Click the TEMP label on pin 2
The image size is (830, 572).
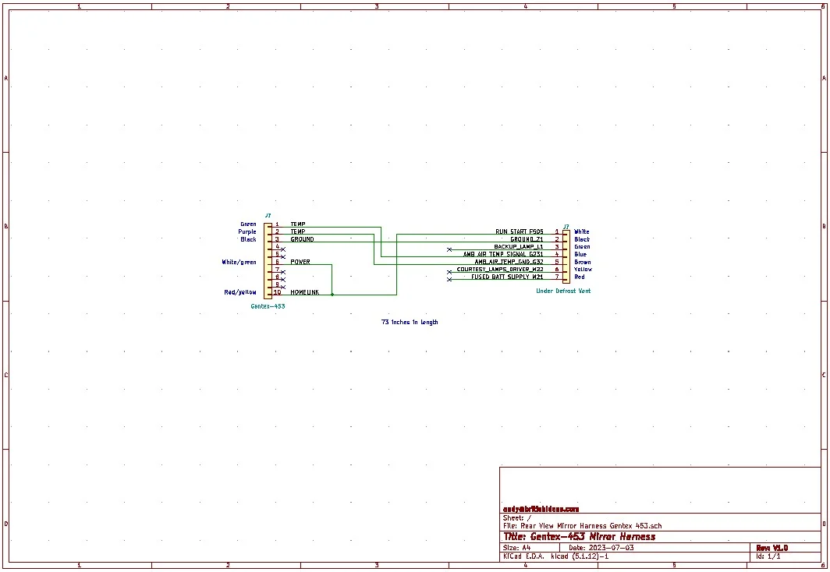point(297,231)
